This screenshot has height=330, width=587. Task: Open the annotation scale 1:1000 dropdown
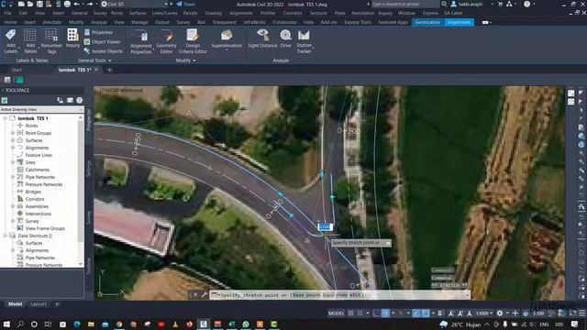[483, 313]
